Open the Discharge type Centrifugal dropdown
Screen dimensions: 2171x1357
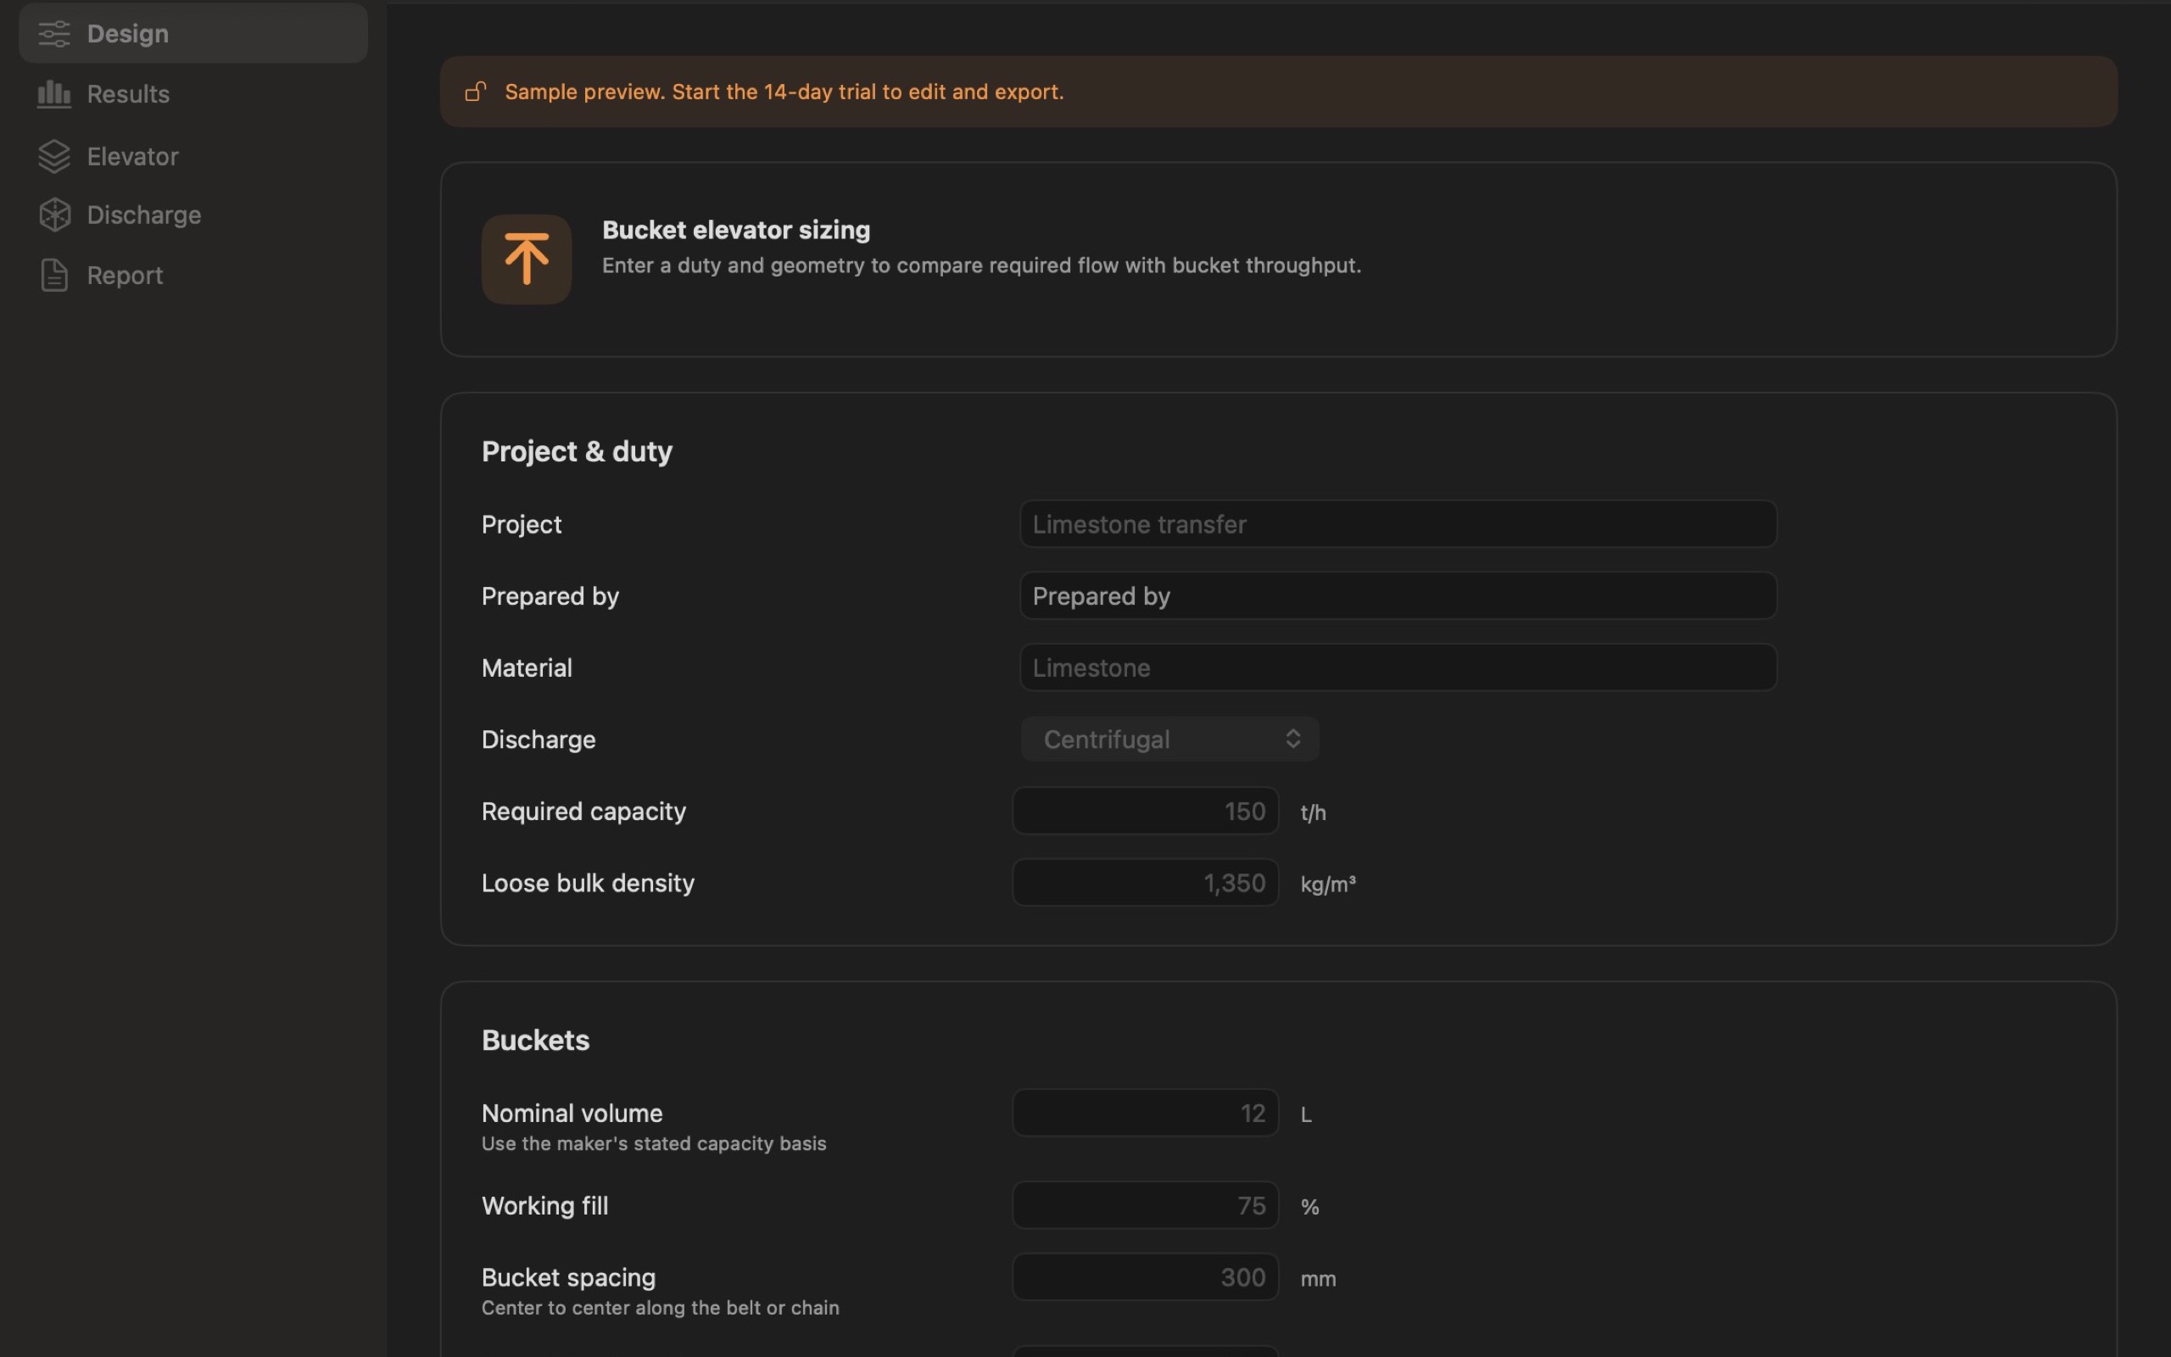click(x=1169, y=740)
